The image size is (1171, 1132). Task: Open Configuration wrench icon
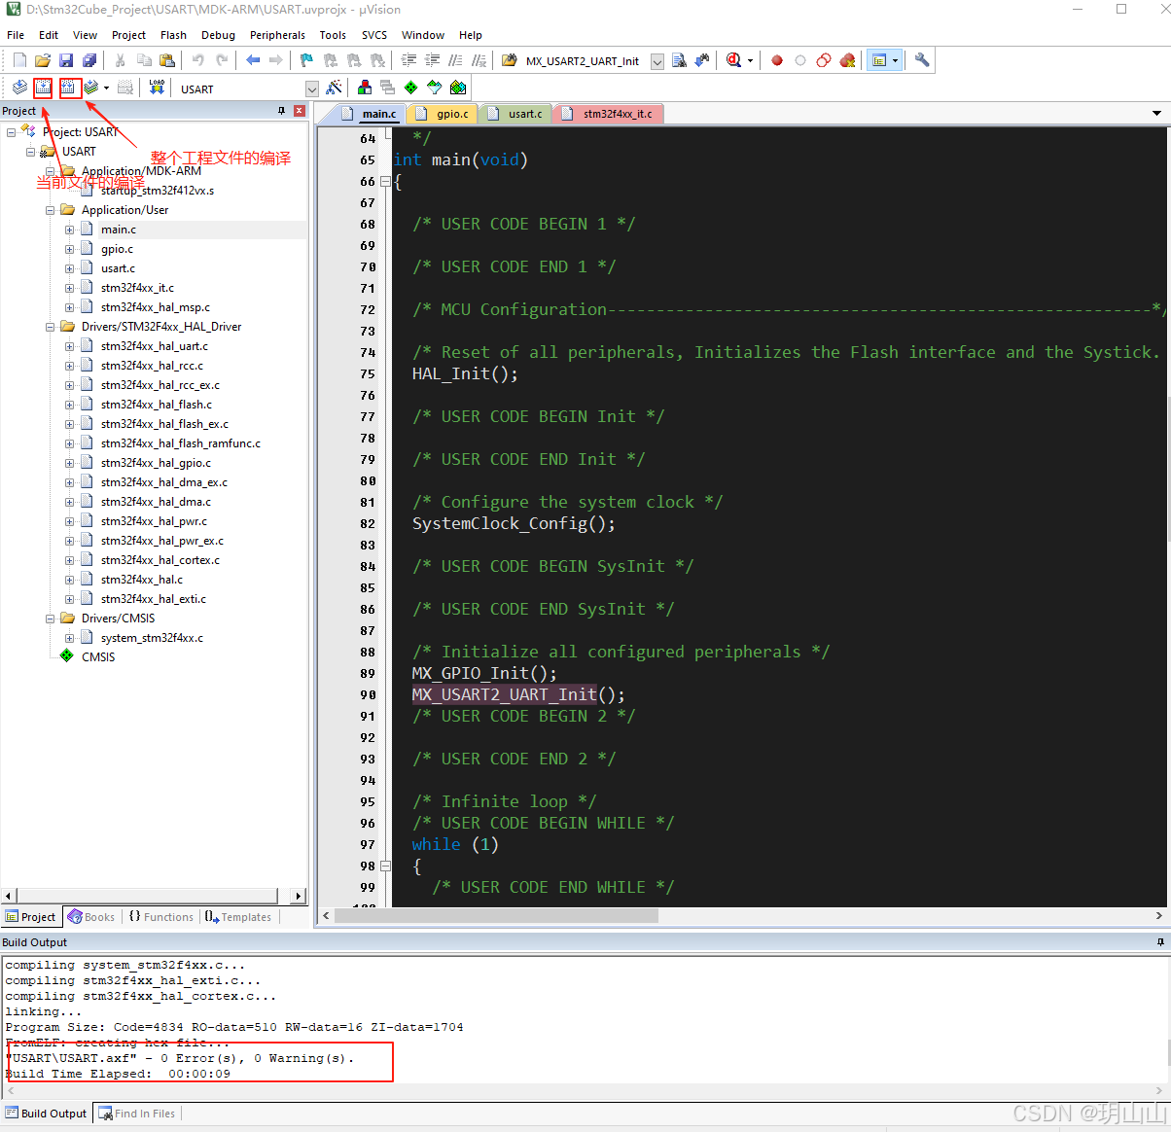tap(922, 60)
